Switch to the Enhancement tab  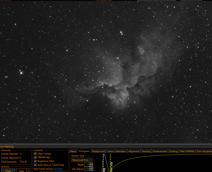click(x=160, y=151)
